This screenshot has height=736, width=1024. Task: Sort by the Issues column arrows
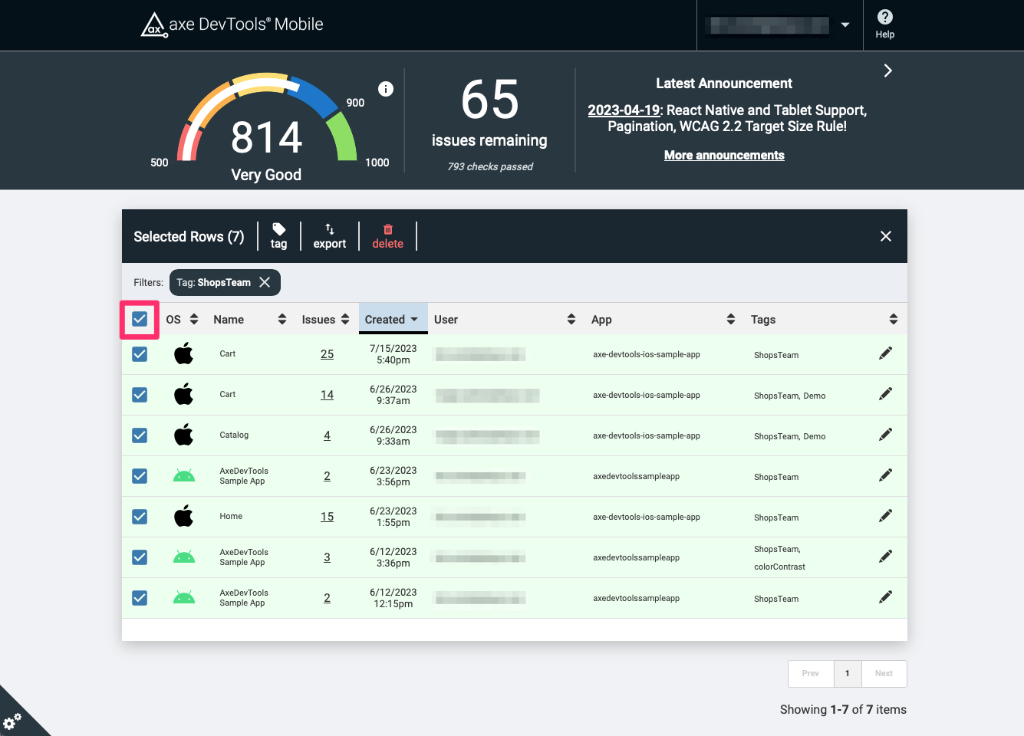[x=344, y=318]
